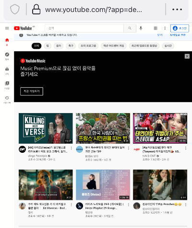Screen dimensions: 192x228
Task: Open the Heize playlist video thumbnail
Action: [x=103, y=185]
